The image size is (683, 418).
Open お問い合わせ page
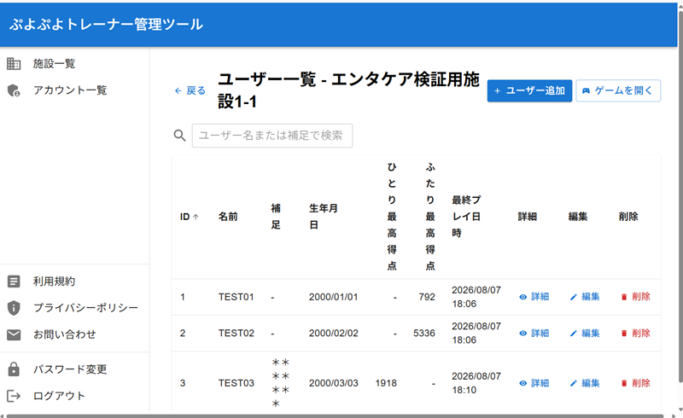pyautogui.click(x=65, y=334)
